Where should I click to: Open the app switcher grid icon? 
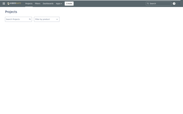pyautogui.click(x=4, y=4)
